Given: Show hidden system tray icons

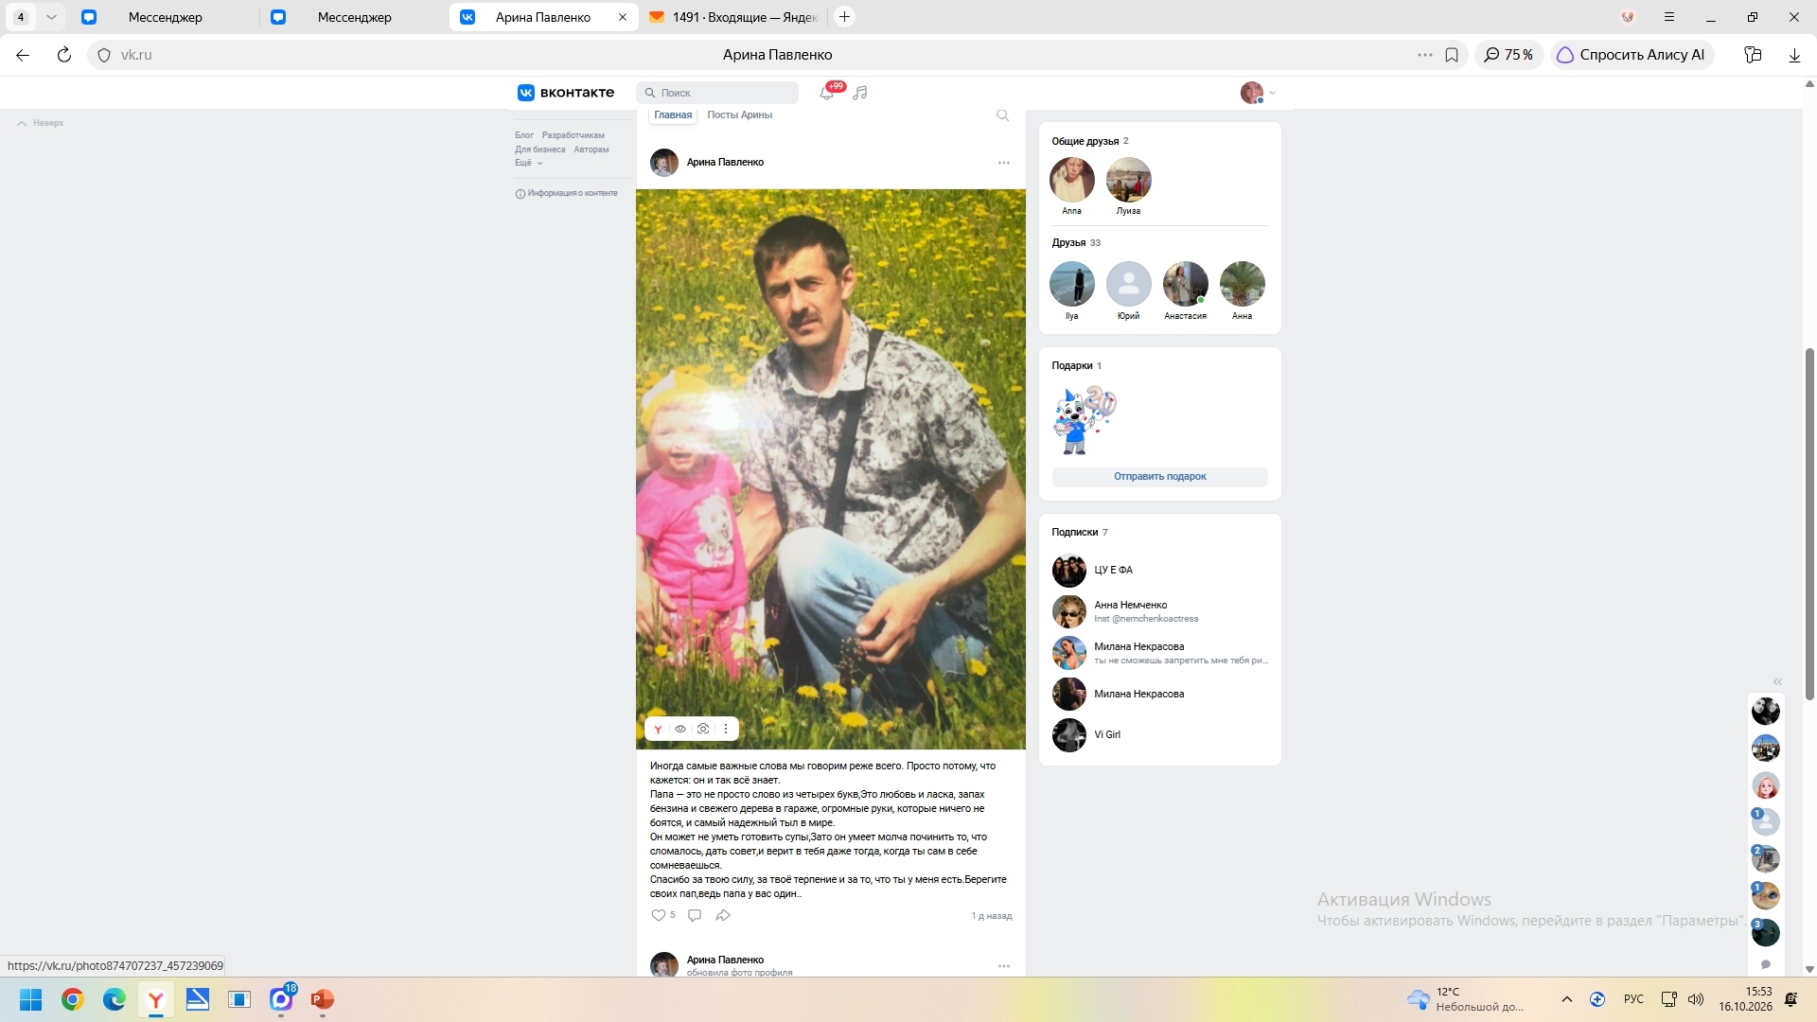Looking at the screenshot, I should [1567, 999].
